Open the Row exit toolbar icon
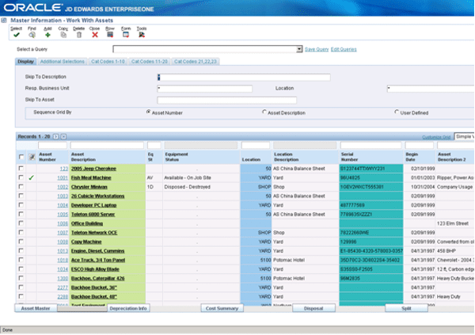Screen dimensions: 475x335 [x=111, y=35]
